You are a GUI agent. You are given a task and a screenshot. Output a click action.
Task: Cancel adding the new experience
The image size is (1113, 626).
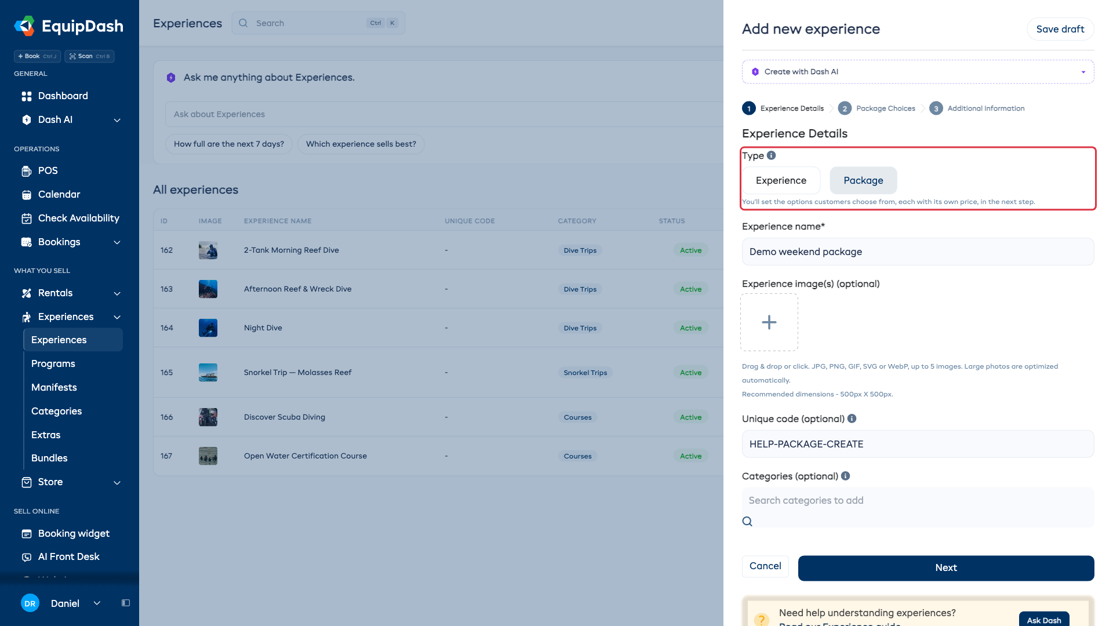765,566
